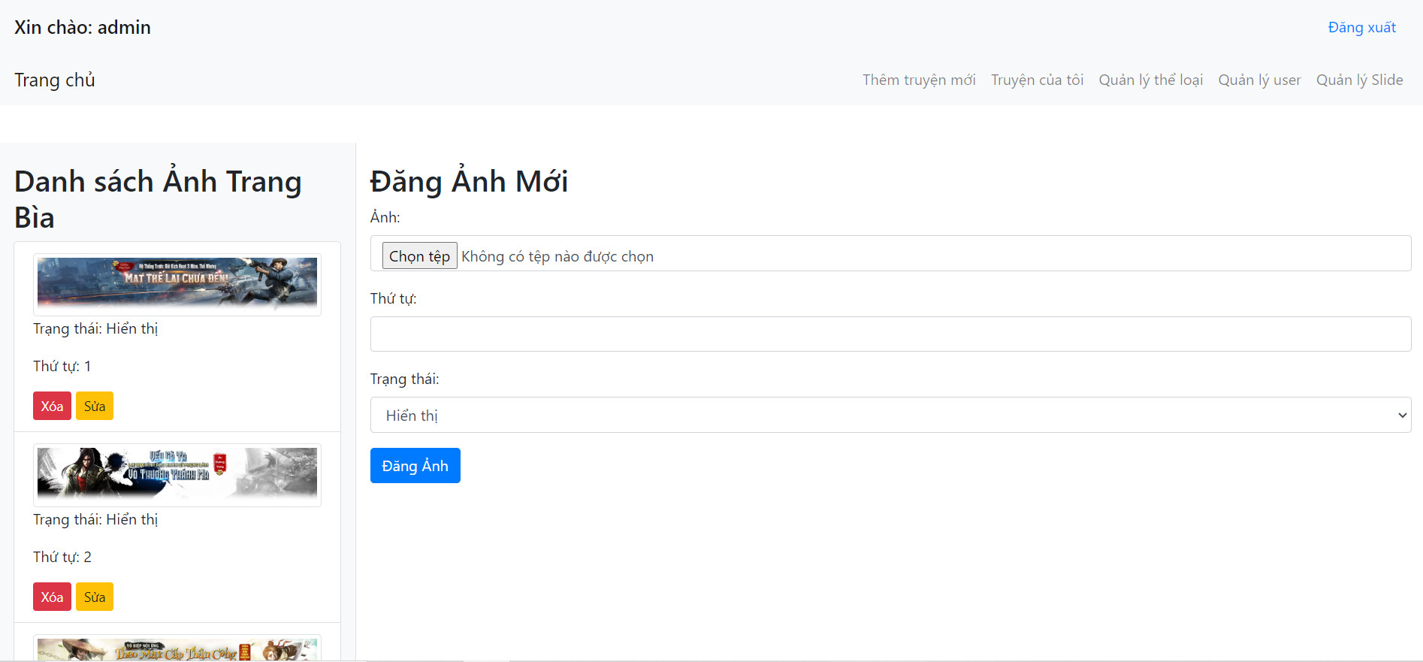Click the Thứ tự: 1 text

[62, 366]
